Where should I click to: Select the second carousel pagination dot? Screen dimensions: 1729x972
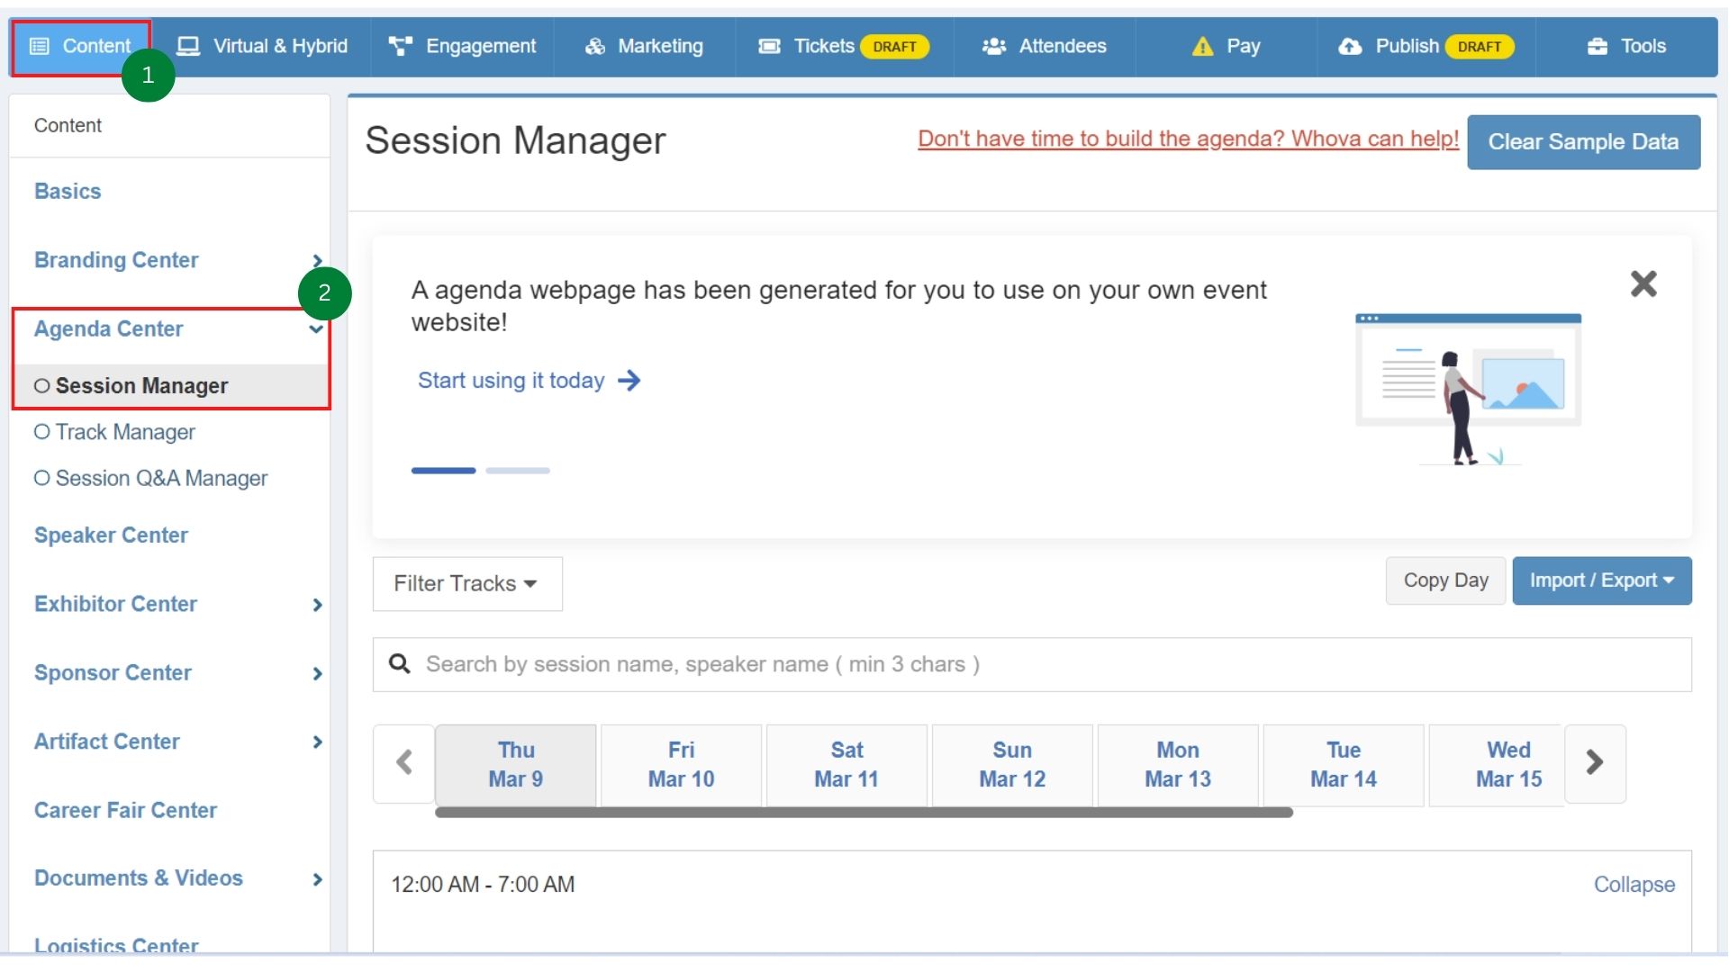[518, 470]
